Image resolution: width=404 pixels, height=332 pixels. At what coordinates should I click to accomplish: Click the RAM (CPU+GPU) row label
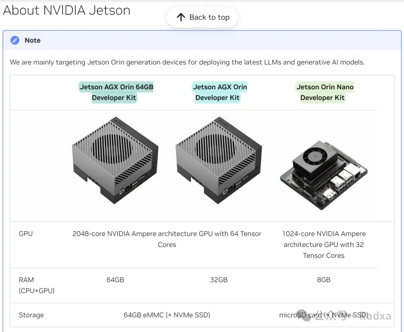[x=36, y=285]
